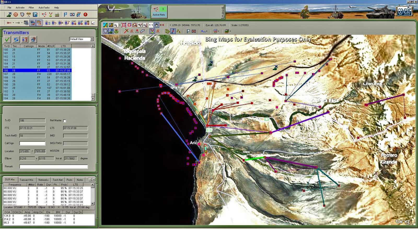The height and width of the screenshot is (229, 418).
Task: Open the AutoTasks menu
Action: pos(44,8)
